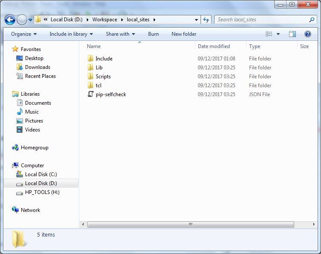Select the Include folder icon
Screen dimensions: 321x254
coord(90,58)
